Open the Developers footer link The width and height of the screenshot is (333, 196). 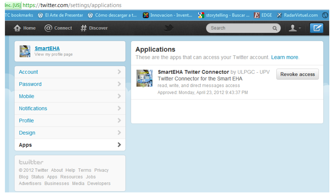99,183
